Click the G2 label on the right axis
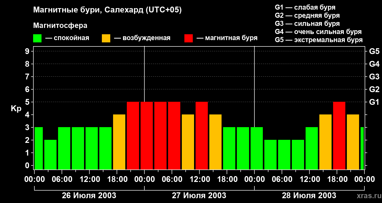Image resolution: width=382 pixels, height=203 pixels. [x=374, y=89]
